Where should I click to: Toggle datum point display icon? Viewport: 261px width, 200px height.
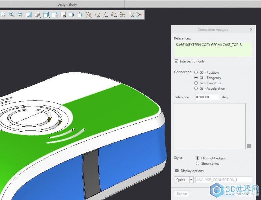click(114, 15)
